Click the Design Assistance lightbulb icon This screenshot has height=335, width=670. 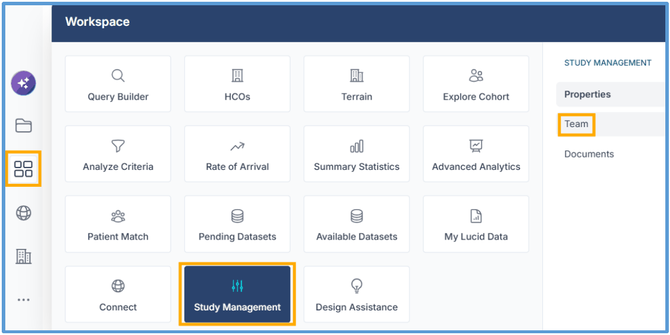tap(357, 285)
